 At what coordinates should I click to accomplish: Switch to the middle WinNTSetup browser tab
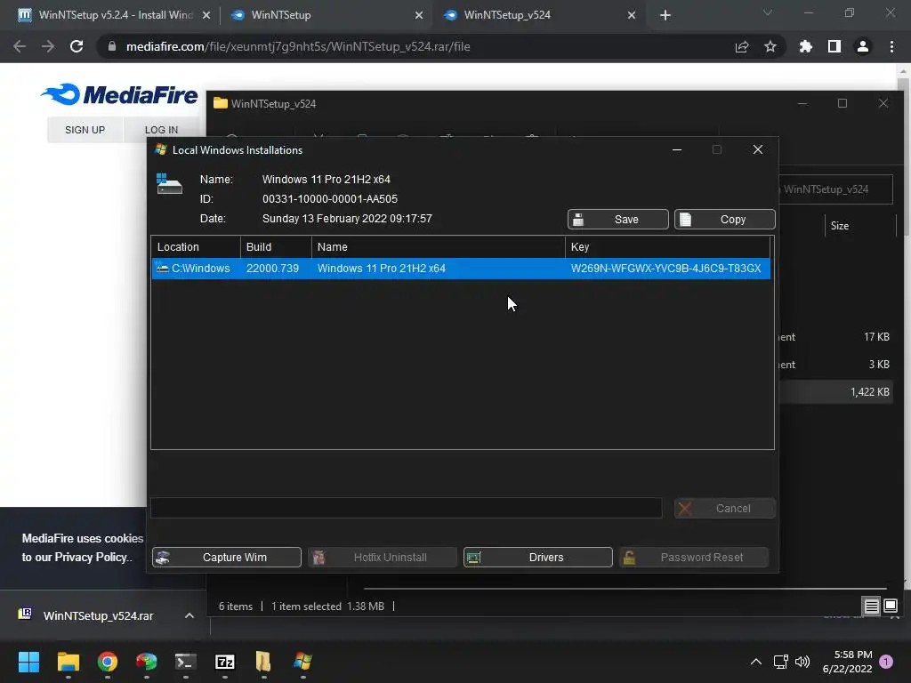[326, 15]
